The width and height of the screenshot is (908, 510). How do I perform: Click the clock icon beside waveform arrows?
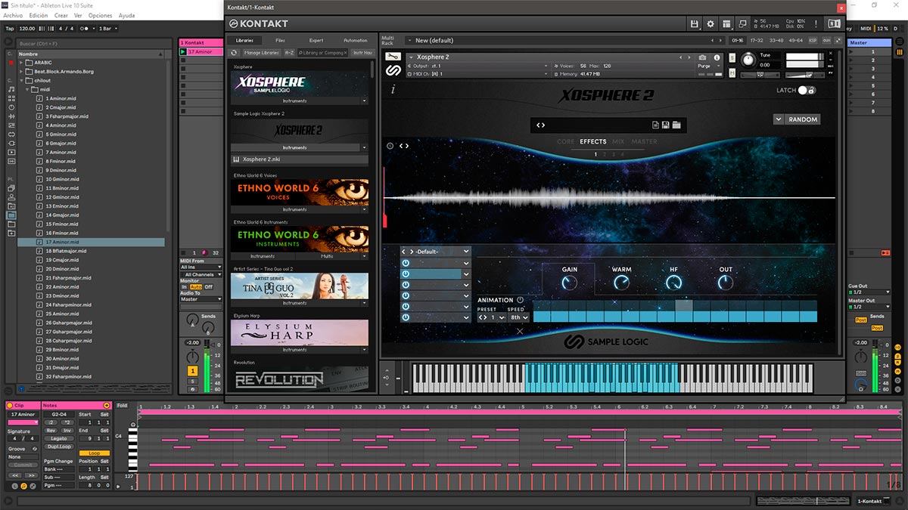pyautogui.click(x=390, y=146)
